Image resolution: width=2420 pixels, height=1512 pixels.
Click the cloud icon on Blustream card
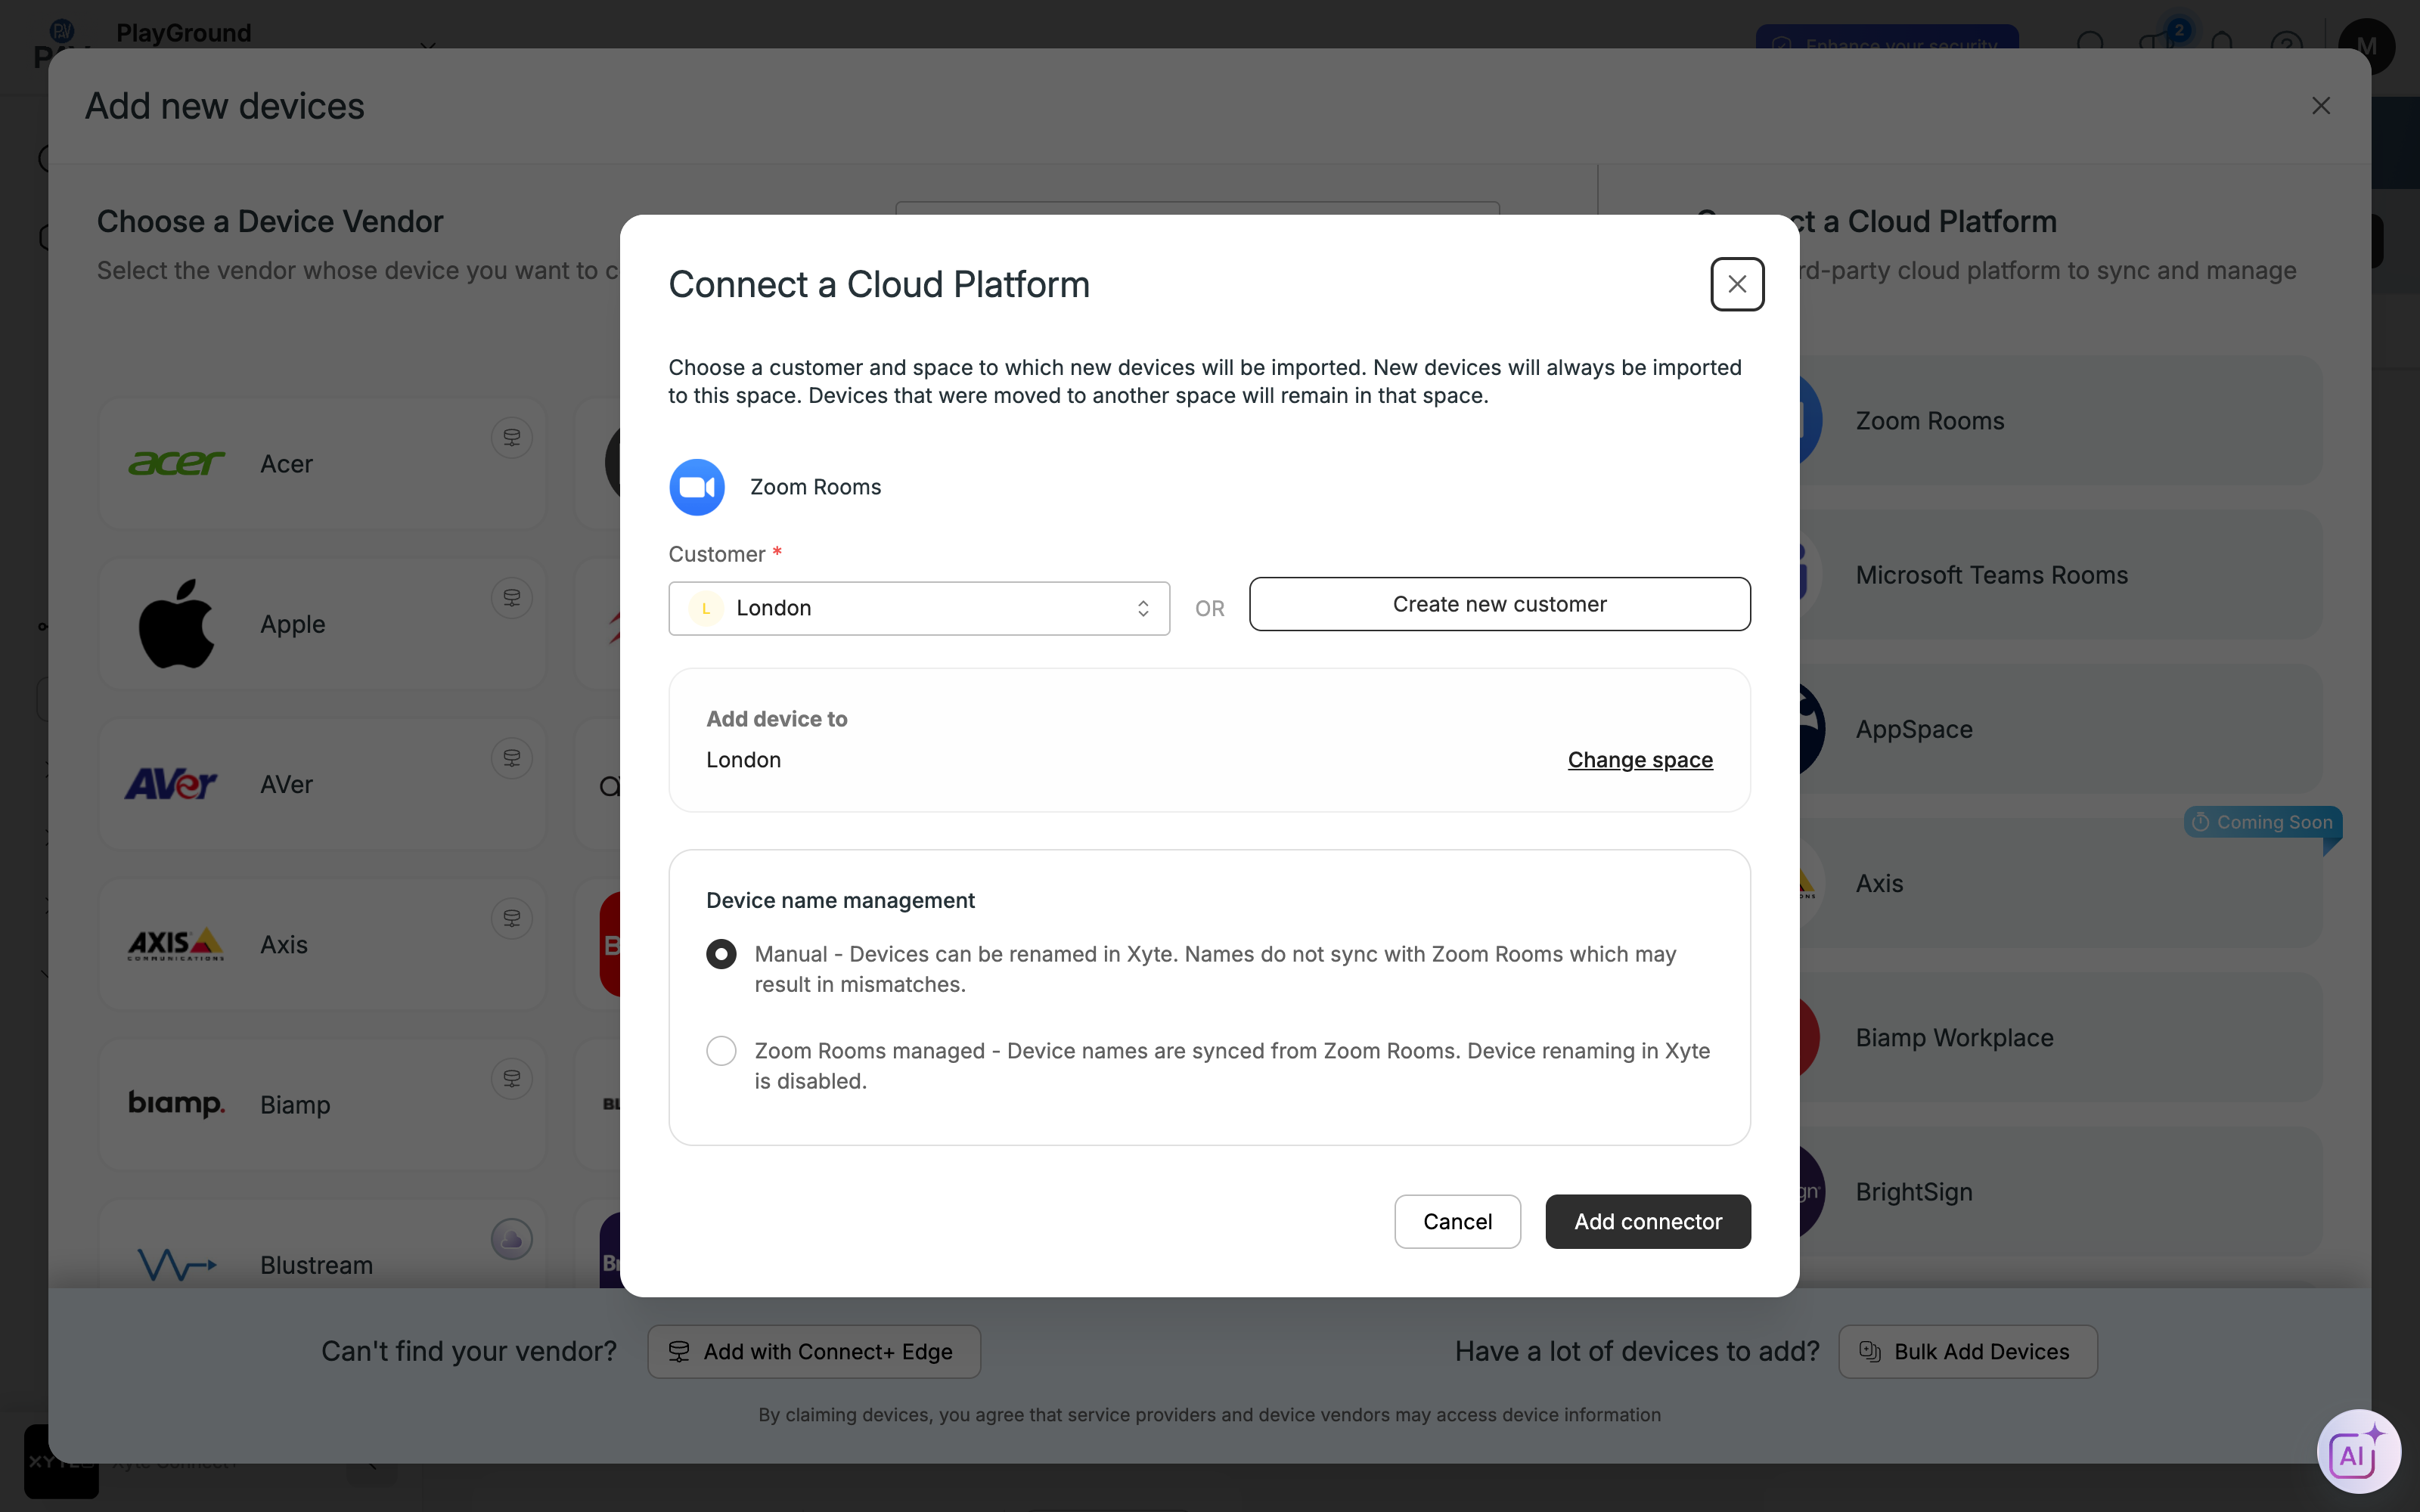point(512,1239)
